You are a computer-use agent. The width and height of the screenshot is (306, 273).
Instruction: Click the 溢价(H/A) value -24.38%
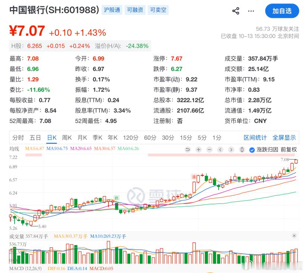pyautogui.click(x=137, y=46)
